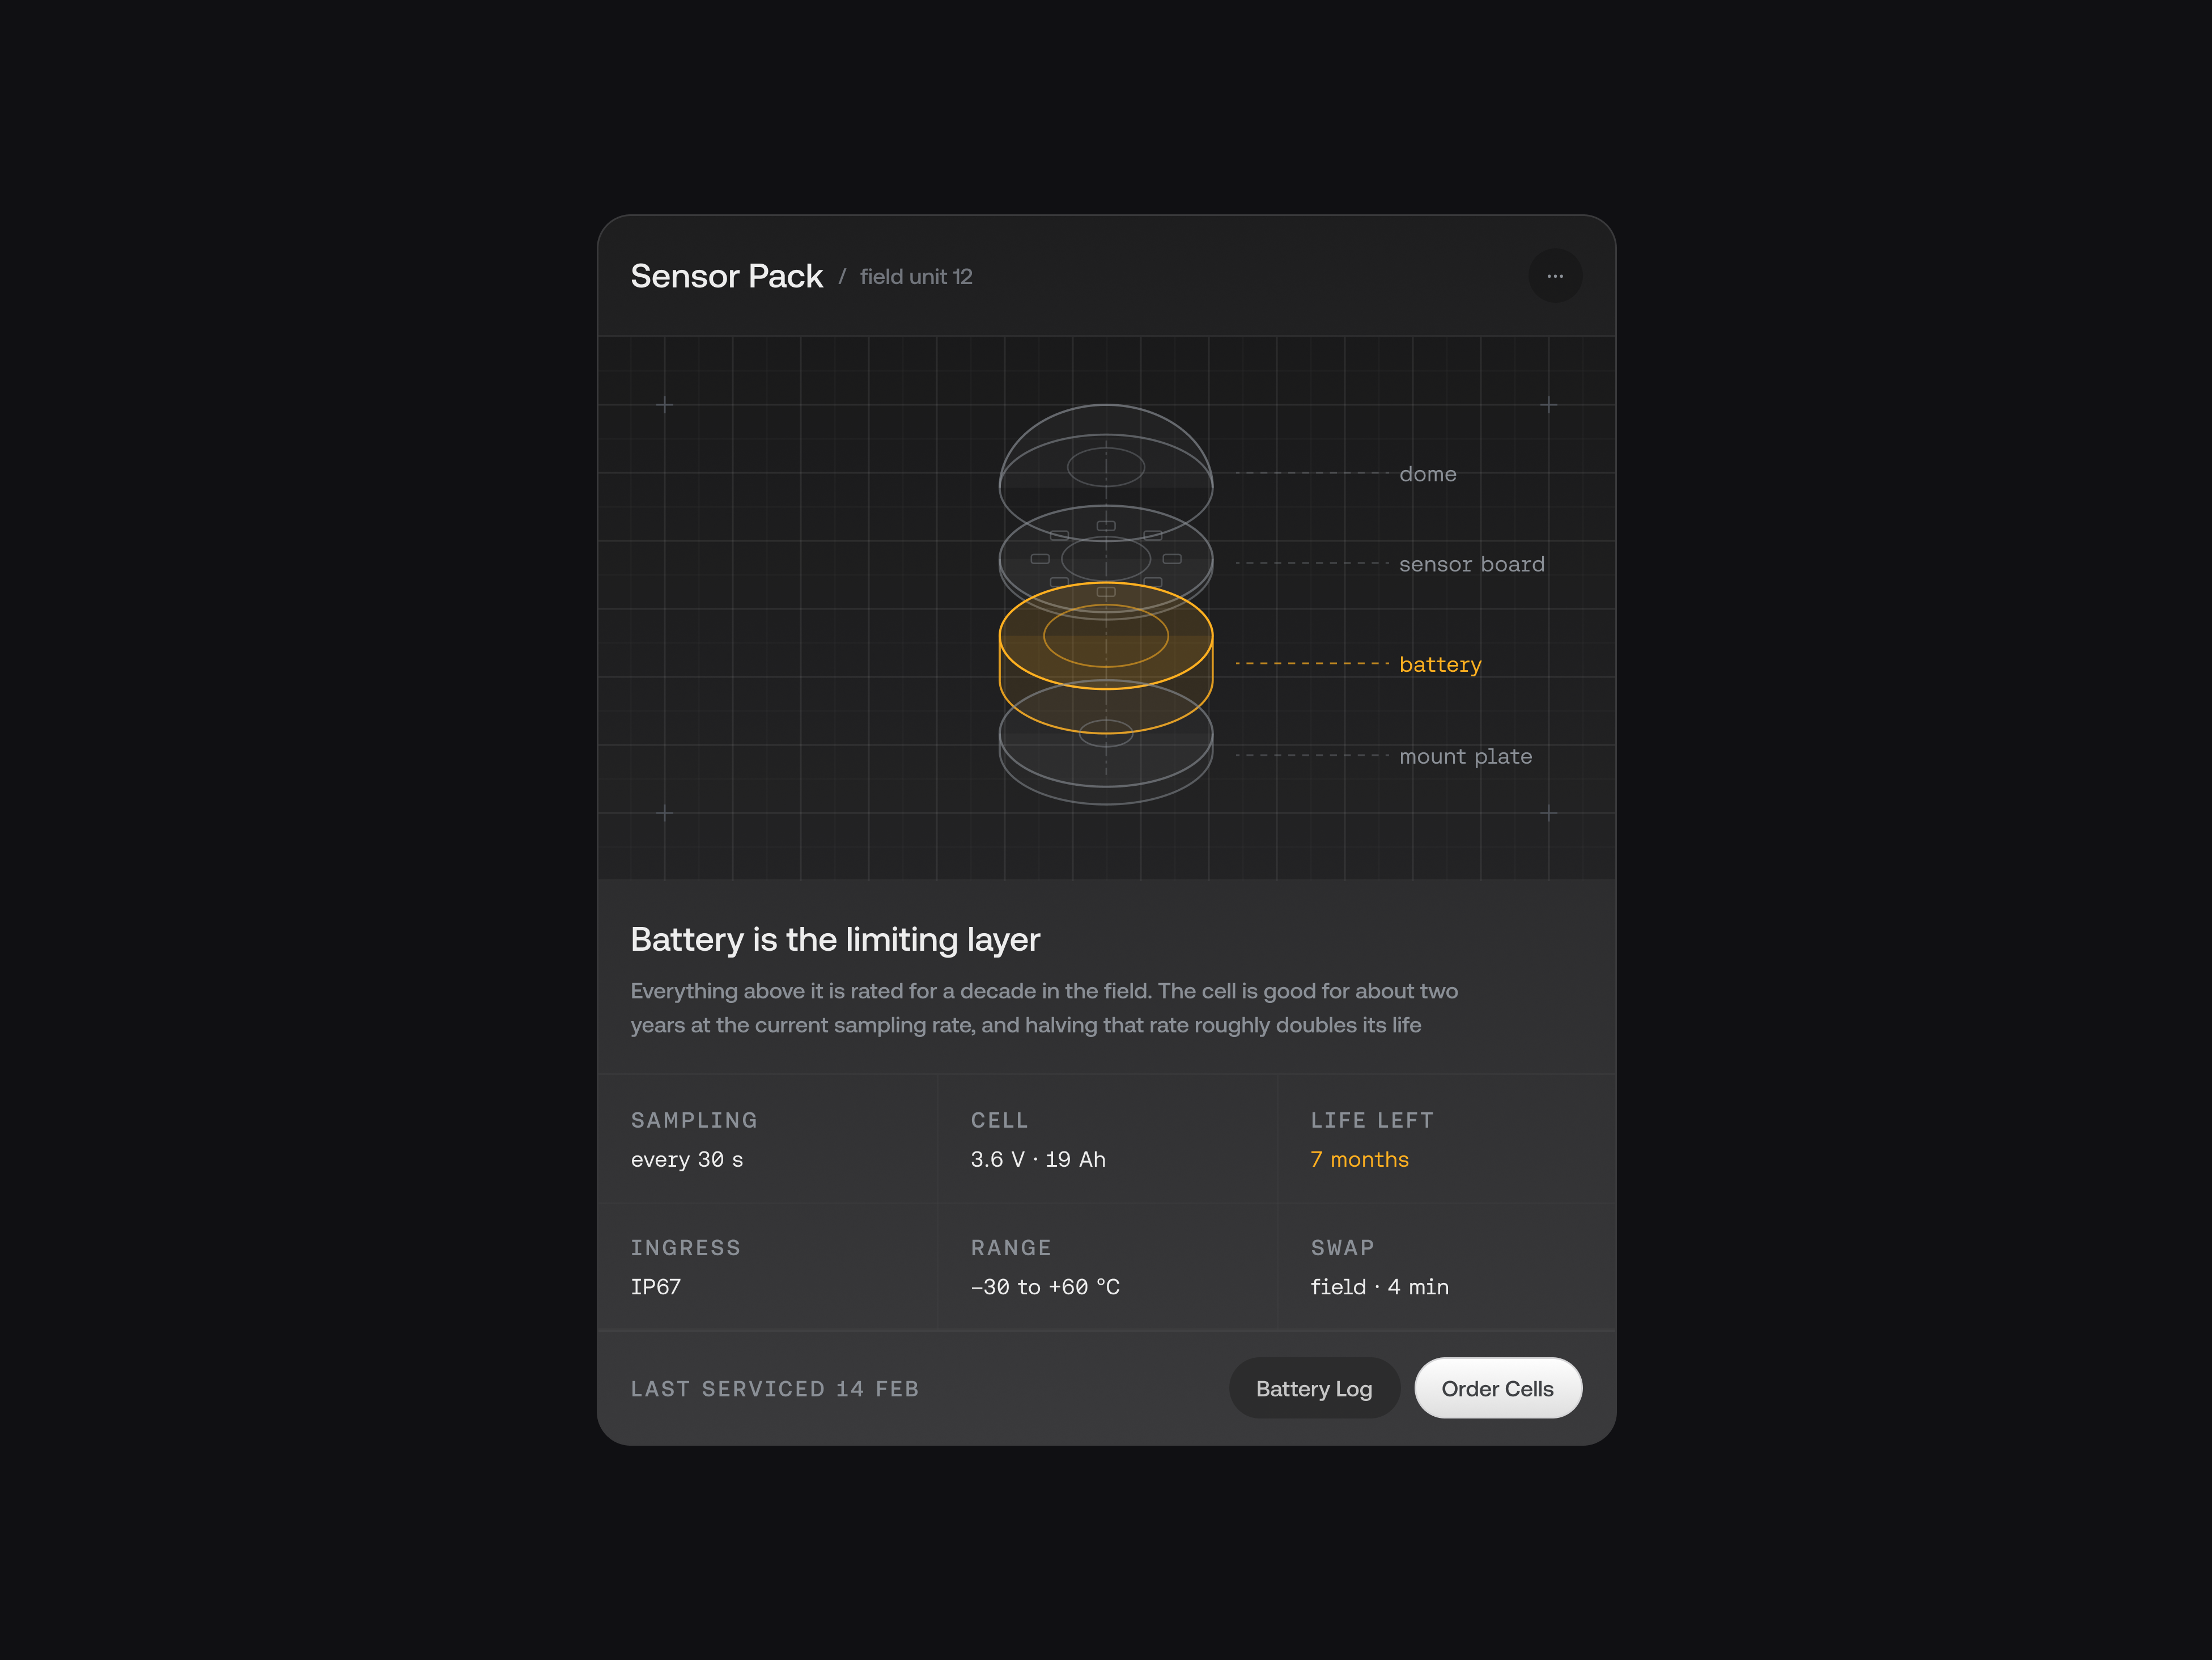Viewport: 2212px width, 1660px height.
Task: Click the 'Battery is the limiting layer' heading
Action: (835, 939)
